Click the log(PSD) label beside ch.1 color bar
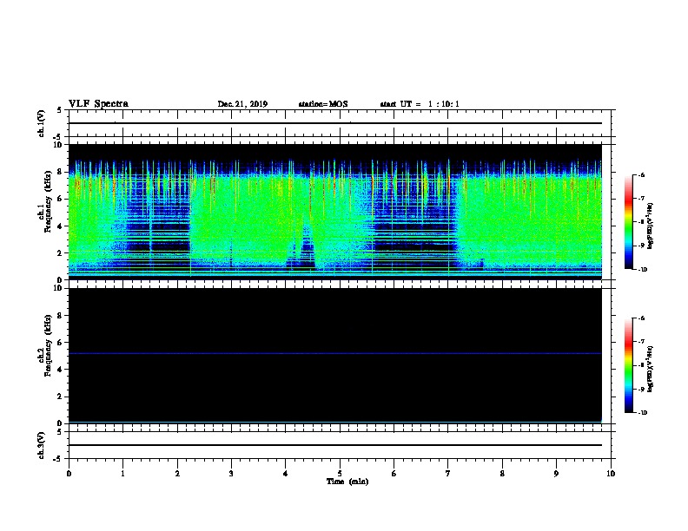Viewport: 688px width, 531px height. click(650, 226)
